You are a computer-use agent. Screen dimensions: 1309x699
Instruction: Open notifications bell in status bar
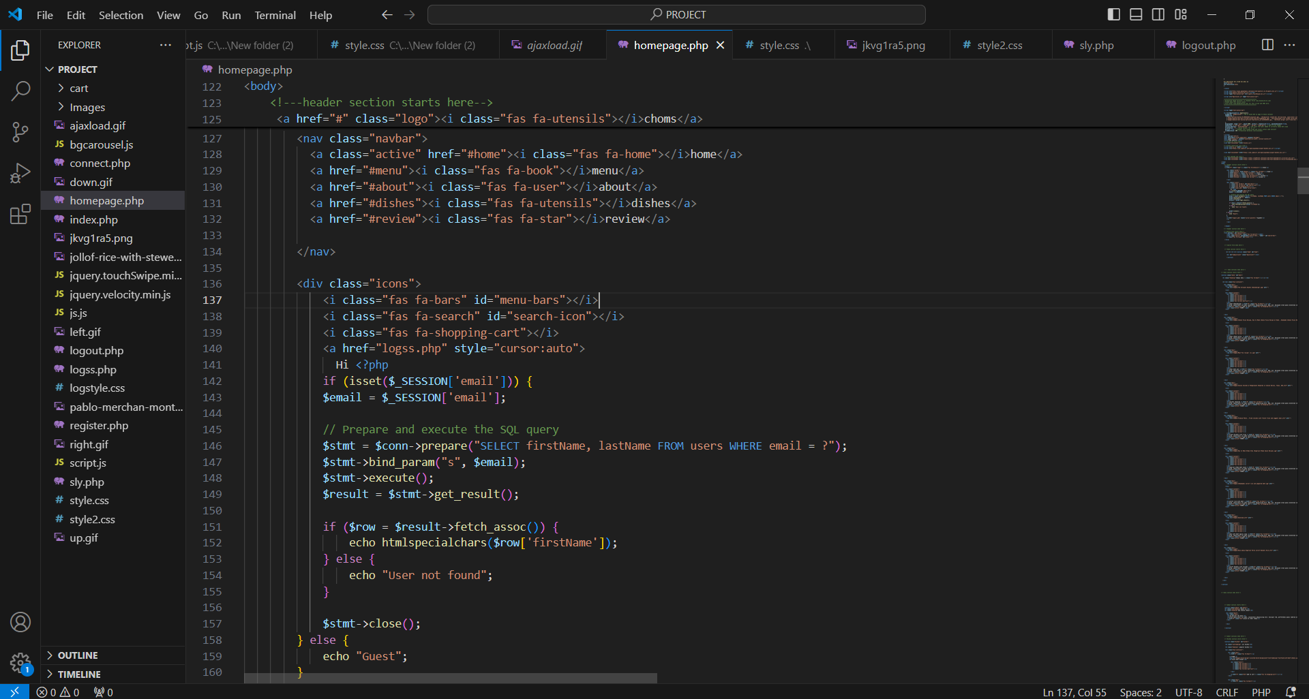[x=1291, y=692]
